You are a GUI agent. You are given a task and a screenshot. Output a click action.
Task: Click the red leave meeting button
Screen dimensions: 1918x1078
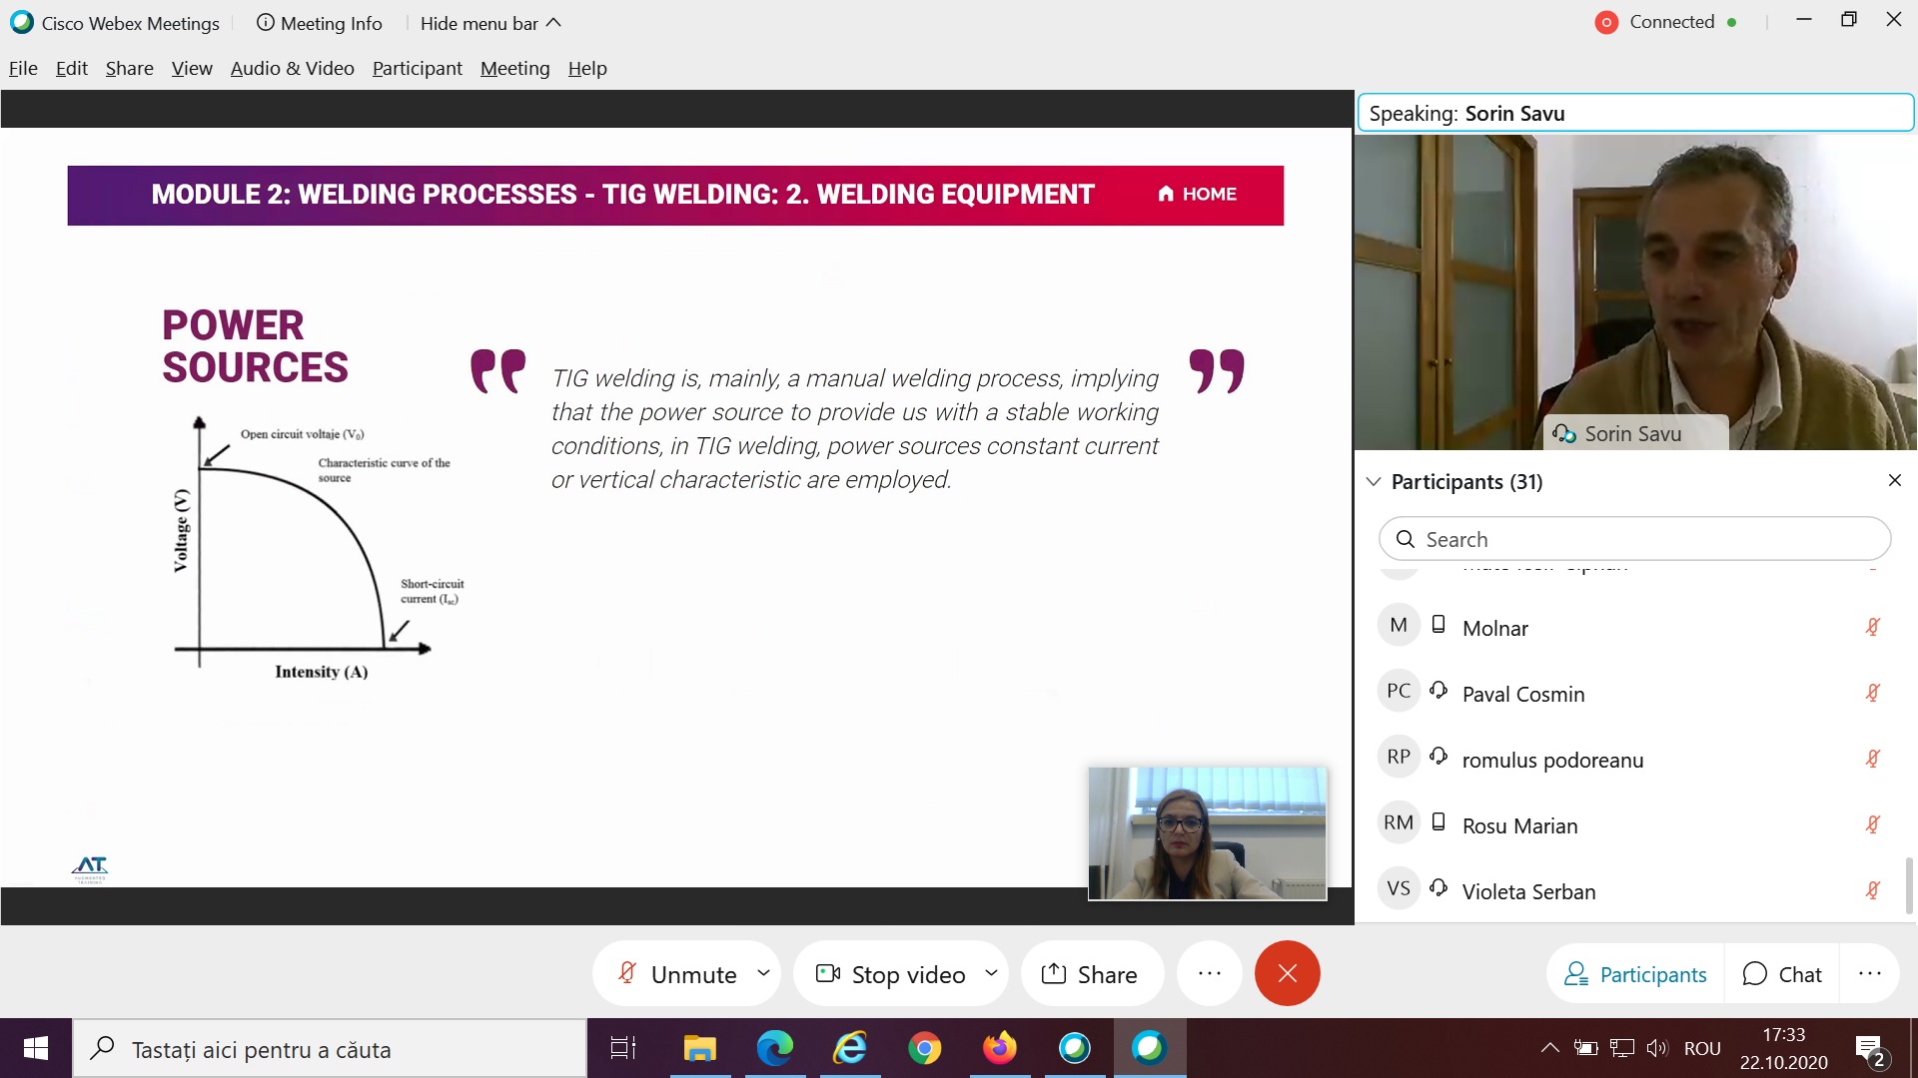(x=1287, y=973)
